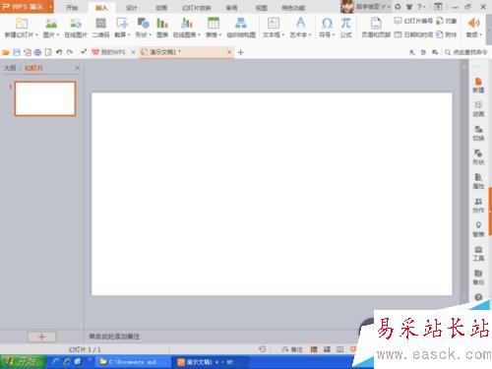Image resolution: width=492 pixels, height=369 pixels.
Task: Expand the 形状 shapes dropdown arrow in ribbon
Action: (151, 34)
